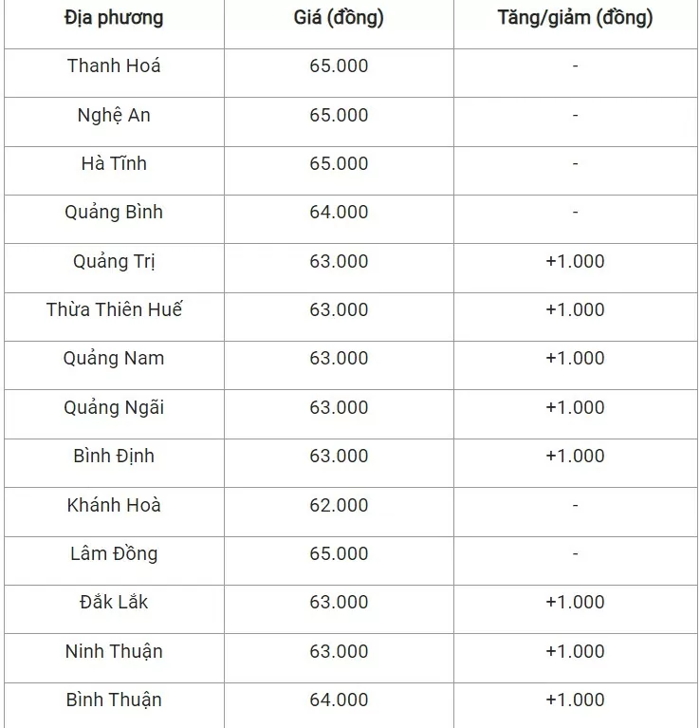The height and width of the screenshot is (728, 700).
Task: Click the Tăng/giảm (đồng) column header
Action: pos(575,18)
